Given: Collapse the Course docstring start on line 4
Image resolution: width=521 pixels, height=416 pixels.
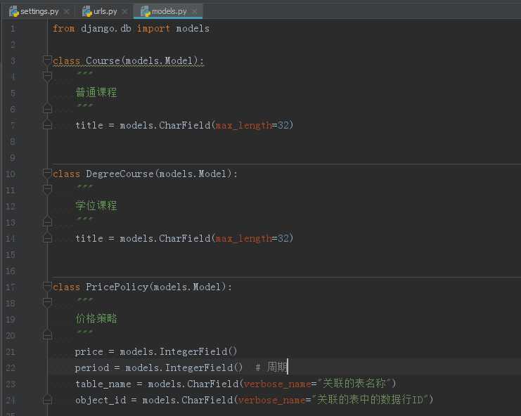Looking at the screenshot, I should pyautogui.click(x=47, y=77).
